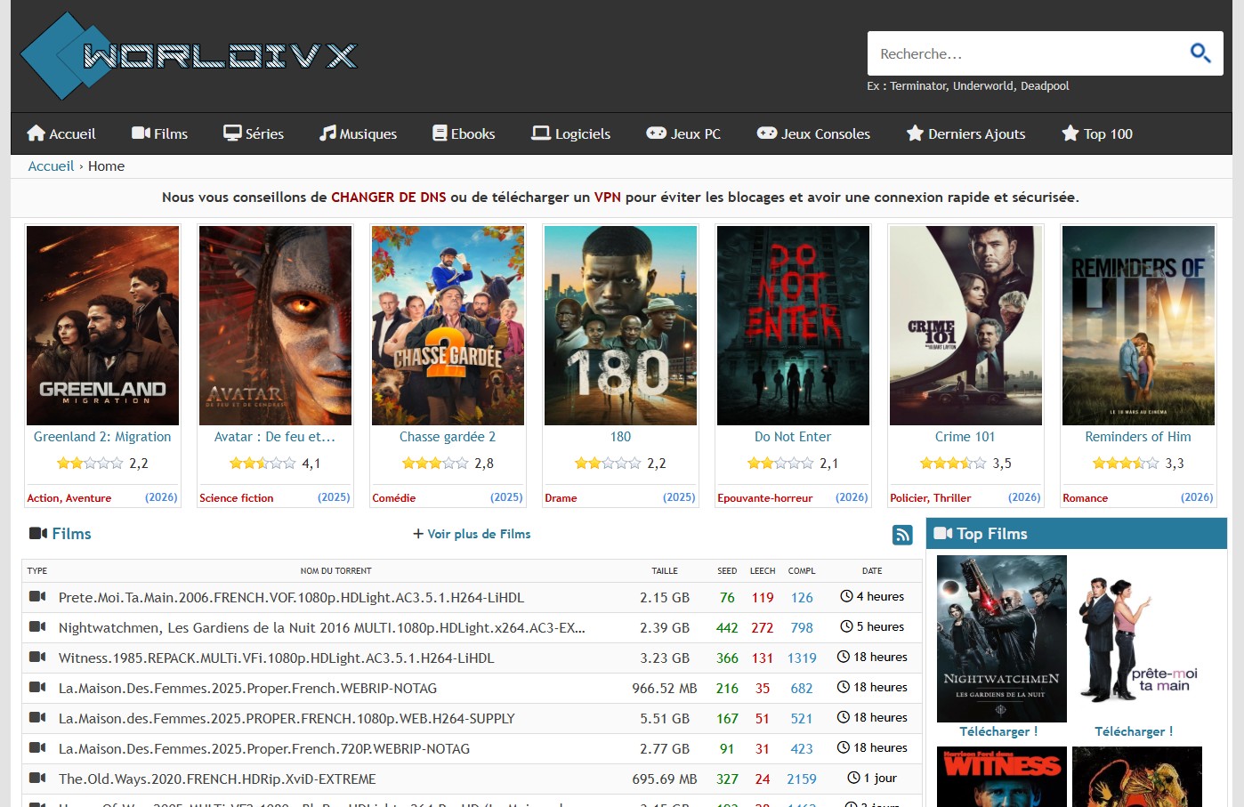
Task: Click the monitor icon beside Séries
Action: [232, 133]
